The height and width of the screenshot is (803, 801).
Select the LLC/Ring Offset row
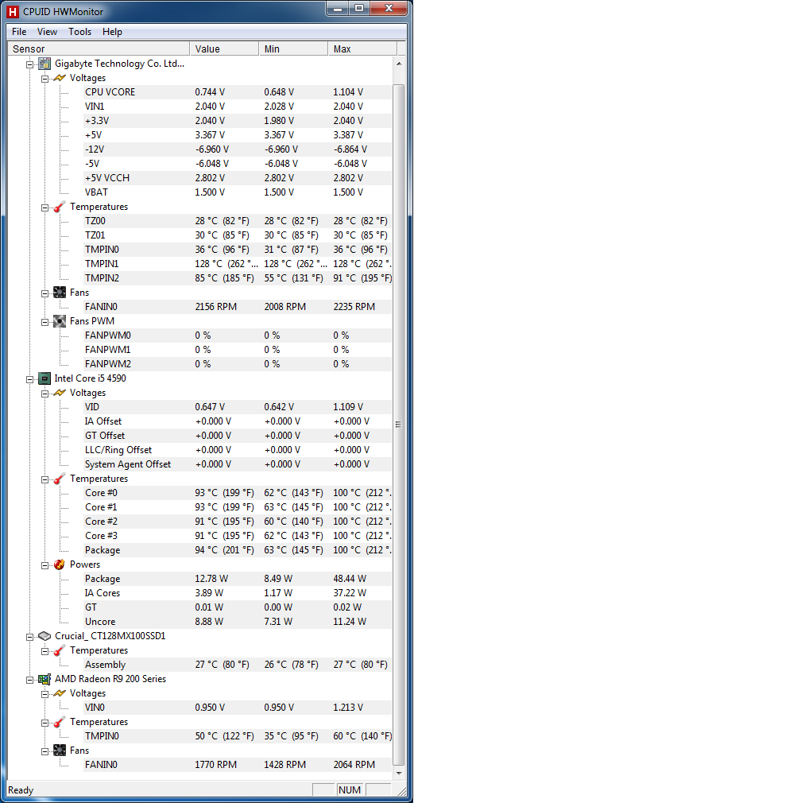(x=238, y=450)
